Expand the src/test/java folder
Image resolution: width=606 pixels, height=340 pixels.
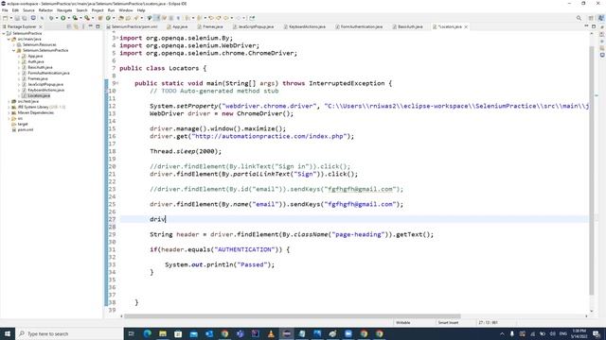point(9,101)
